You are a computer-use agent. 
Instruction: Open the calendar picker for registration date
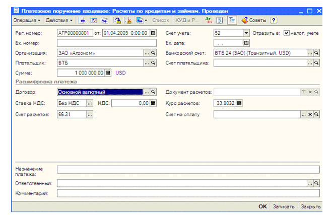click(x=154, y=34)
